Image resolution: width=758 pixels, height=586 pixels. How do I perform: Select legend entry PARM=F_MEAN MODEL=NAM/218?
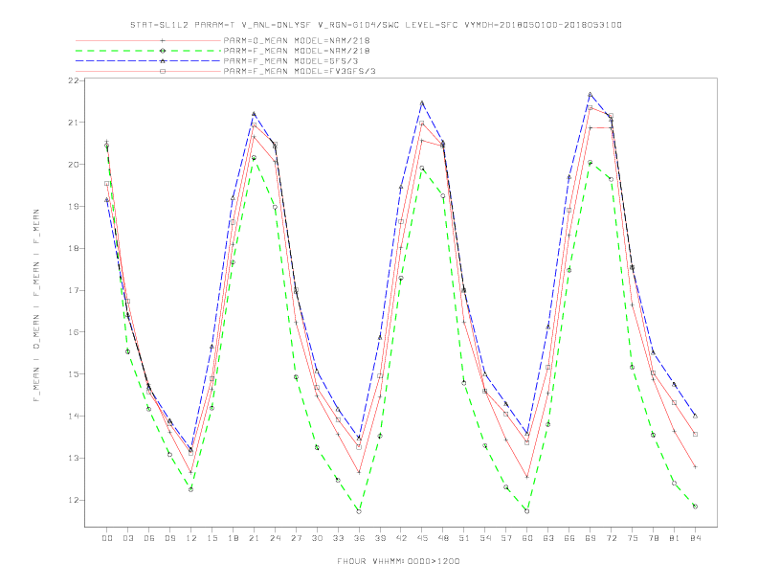click(297, 51)
